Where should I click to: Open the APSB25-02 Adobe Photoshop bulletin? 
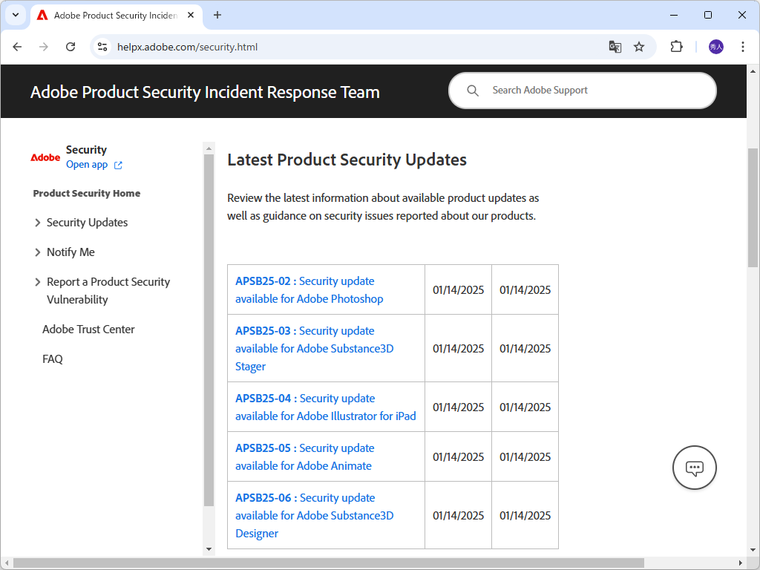309,290
